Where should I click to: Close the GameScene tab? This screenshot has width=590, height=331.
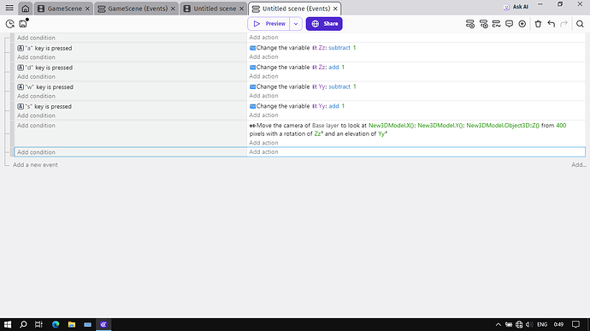(87, 9)
